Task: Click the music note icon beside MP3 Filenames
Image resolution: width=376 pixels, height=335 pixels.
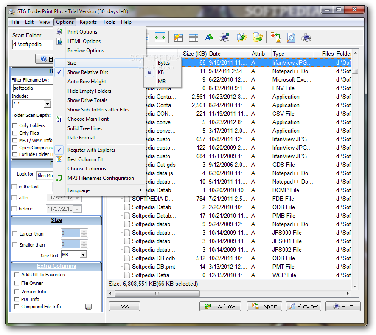Action: (59, 178)
